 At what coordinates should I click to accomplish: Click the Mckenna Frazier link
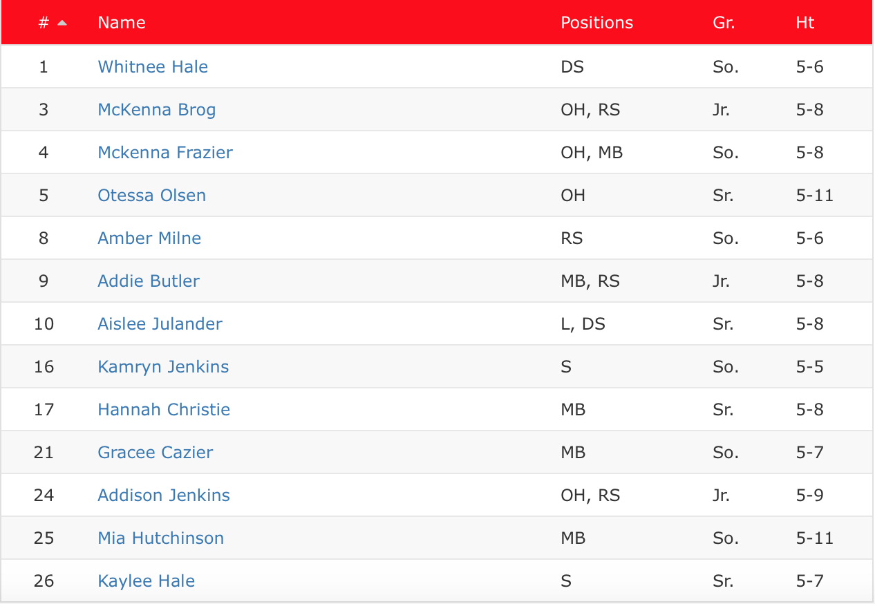tap(165, 153)
